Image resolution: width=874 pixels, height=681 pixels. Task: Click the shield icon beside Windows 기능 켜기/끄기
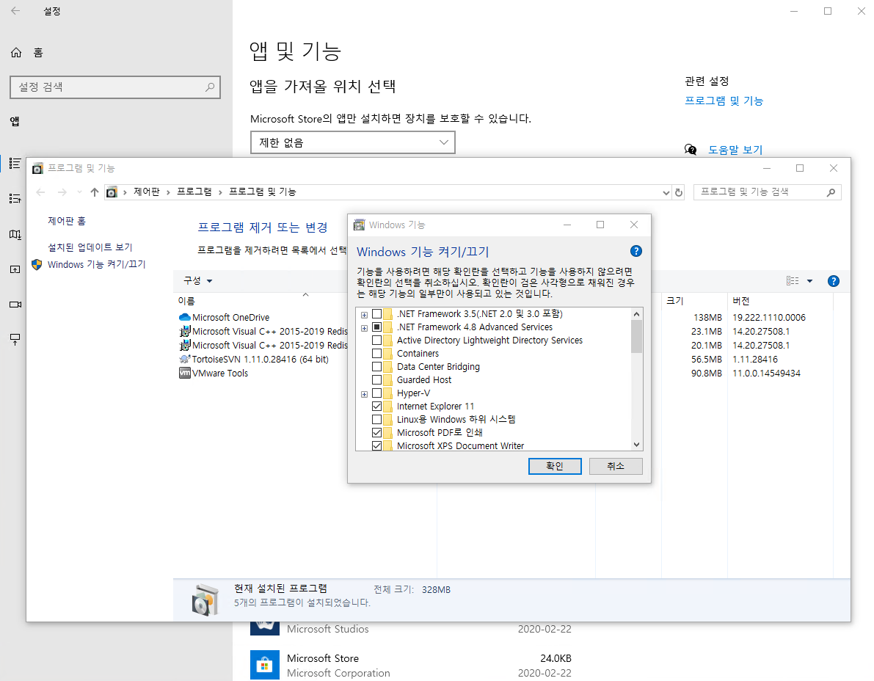coord(37,264)
